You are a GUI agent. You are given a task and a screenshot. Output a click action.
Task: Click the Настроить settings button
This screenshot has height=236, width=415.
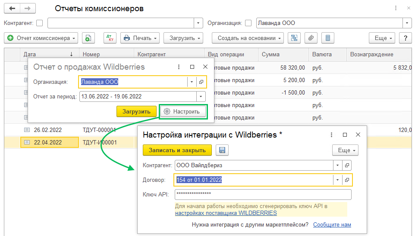[183, 111]
